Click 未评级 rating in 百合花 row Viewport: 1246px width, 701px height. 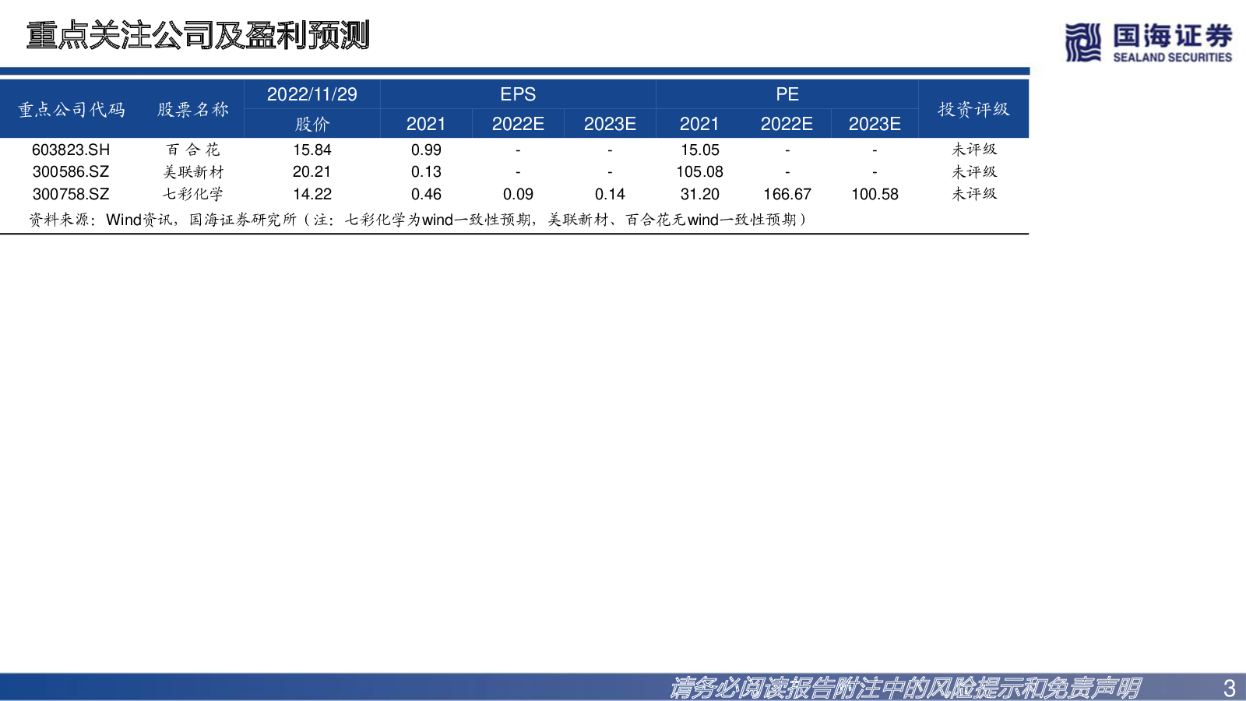974,150
